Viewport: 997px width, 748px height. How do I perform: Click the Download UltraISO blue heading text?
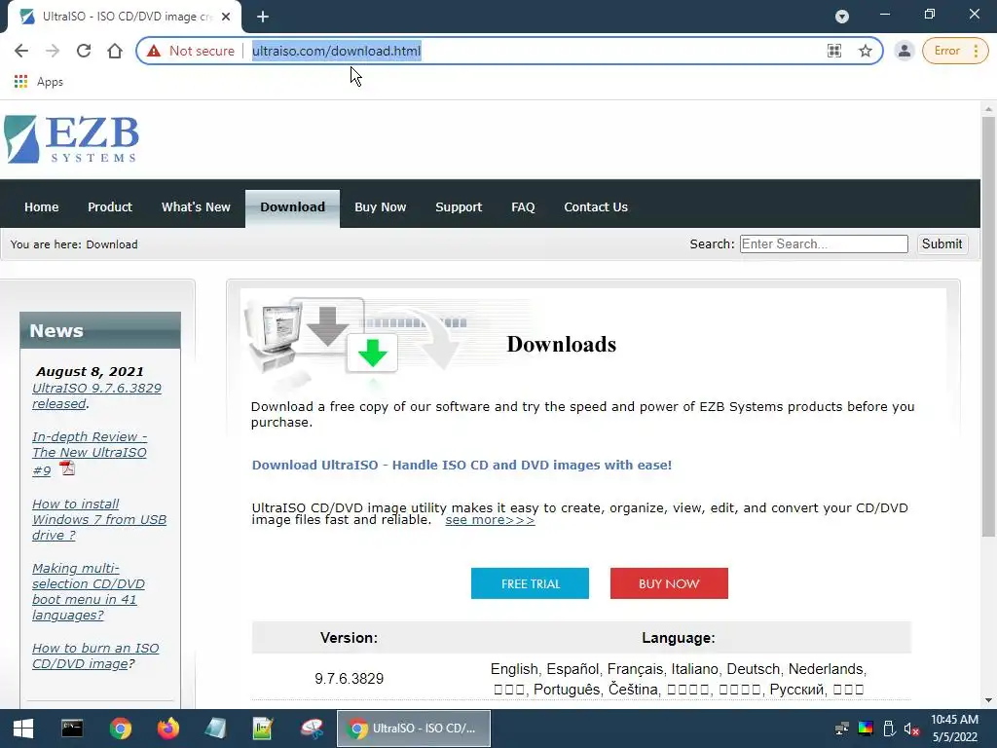point(462,465)
